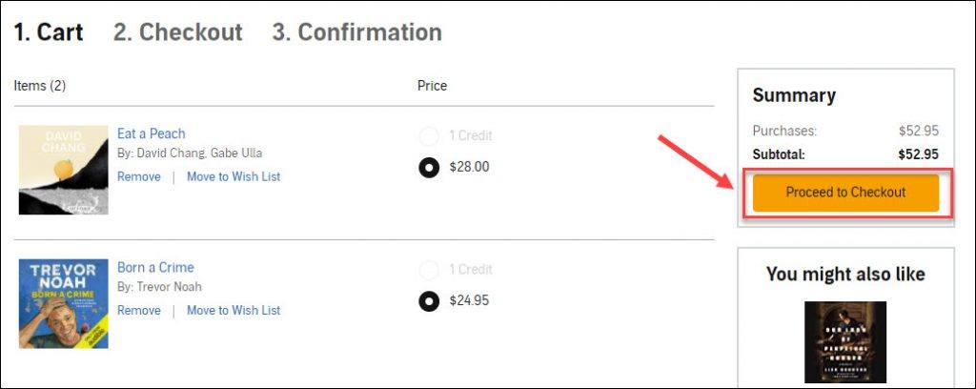
Task: Open the Eat a Peach cover thumbnail
Action: pos(64,170)
